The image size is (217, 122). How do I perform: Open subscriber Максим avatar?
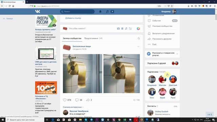[x=162, y=79]
